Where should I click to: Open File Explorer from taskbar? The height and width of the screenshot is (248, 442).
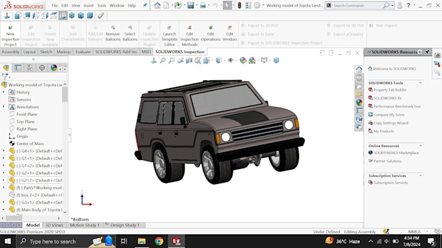142,241
